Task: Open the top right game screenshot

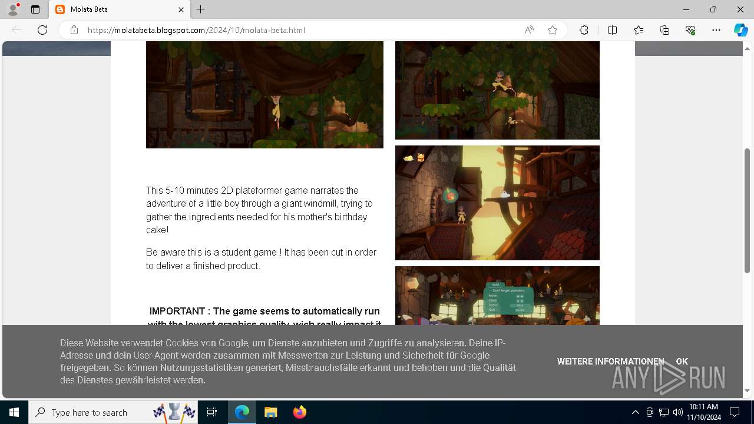Action: click(497, 90)
